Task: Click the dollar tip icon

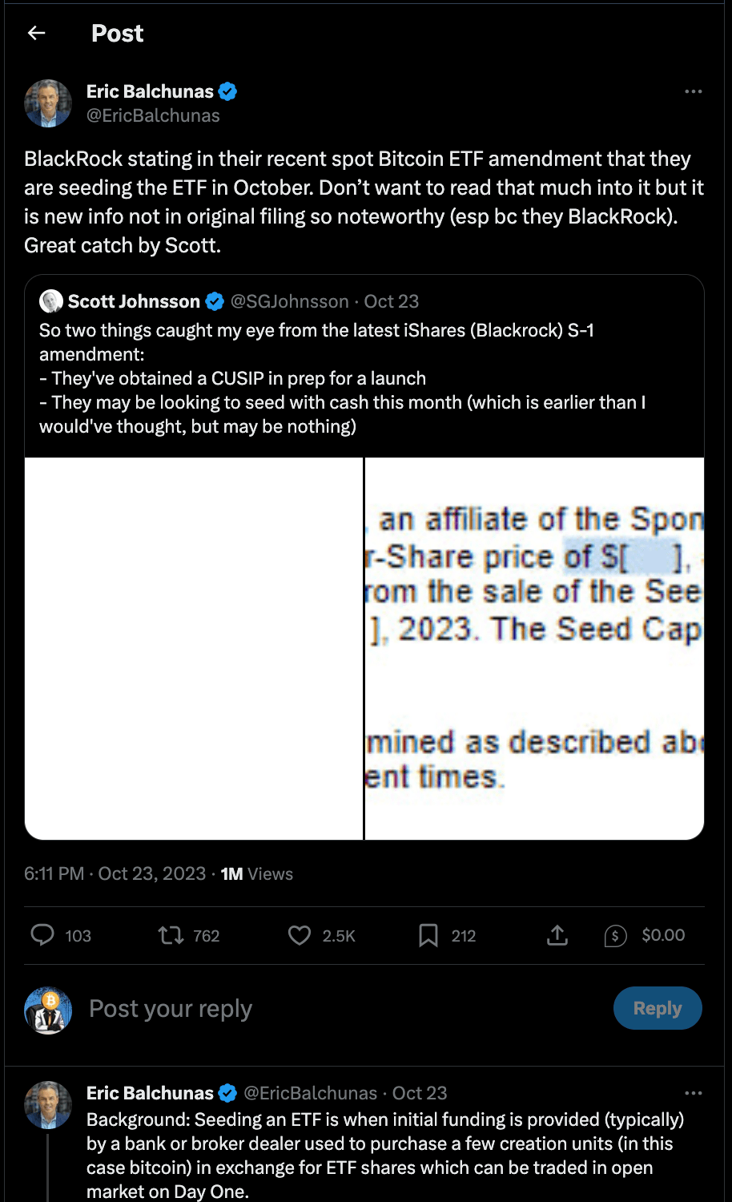Action: [615, 935]
